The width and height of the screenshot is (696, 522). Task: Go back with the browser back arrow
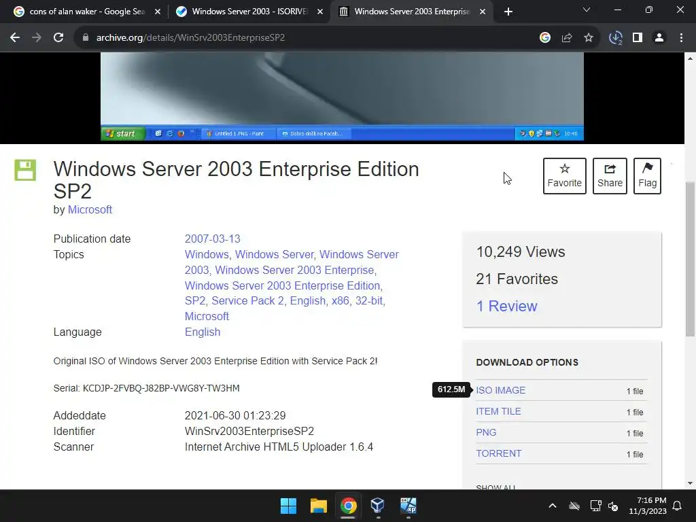coord(15,38)
